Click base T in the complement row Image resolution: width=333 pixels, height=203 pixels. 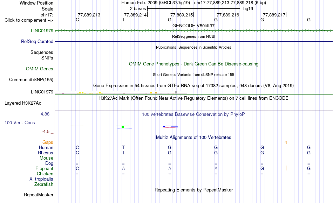123,20
